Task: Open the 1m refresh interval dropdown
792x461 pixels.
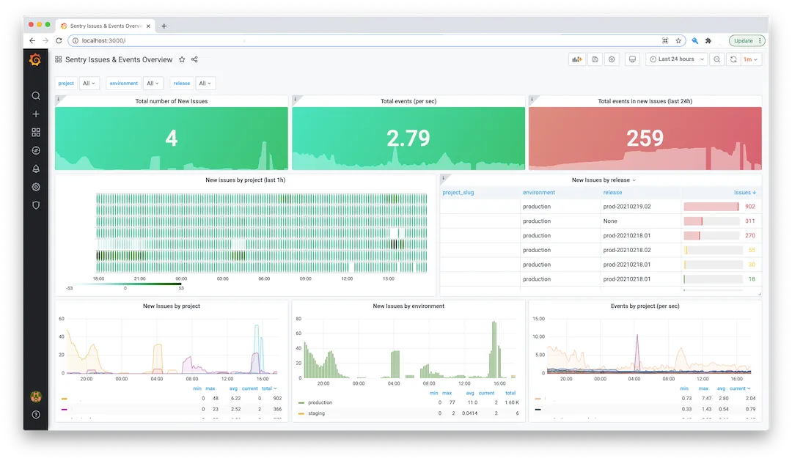Action: point(751,59)
